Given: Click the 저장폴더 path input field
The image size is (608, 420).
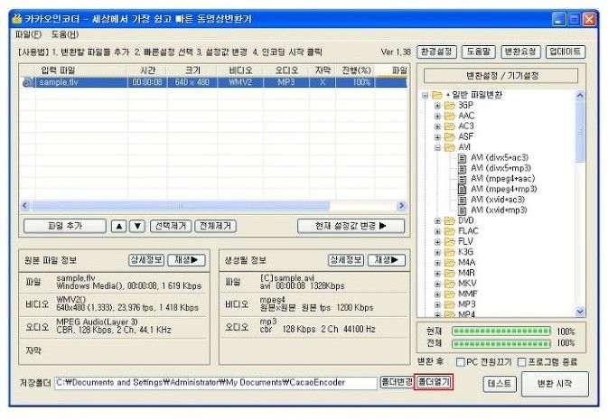Looking at the screenshot, I should point(216,383).
